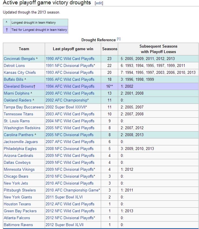Open the Cleveland Browns team link
Image resolution: width=199 pixels, height=229 pixels.
18,86
